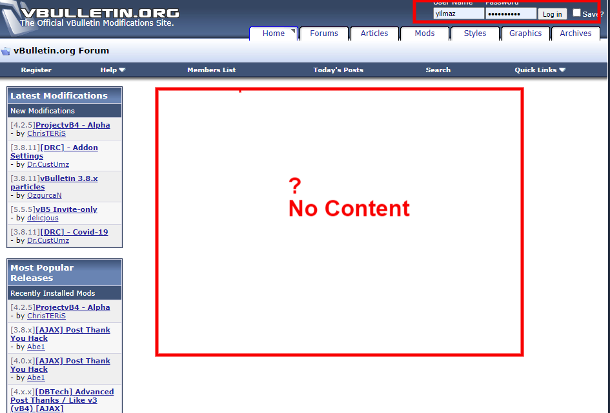Open the [DRC] - Addon Settings modification
The height and width of the screenshot is (413, 610).
pos(54,152)
